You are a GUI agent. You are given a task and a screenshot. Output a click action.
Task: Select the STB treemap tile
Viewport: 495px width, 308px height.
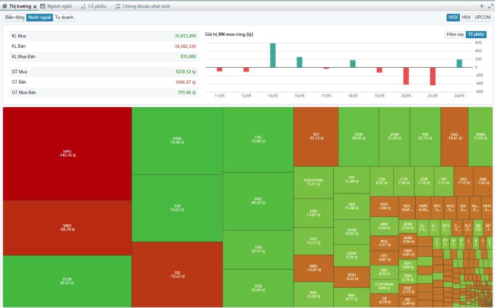[177, 208]
